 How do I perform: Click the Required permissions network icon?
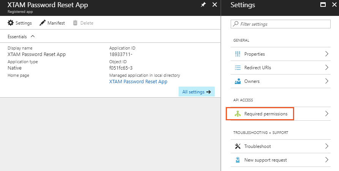pos(238,114)
